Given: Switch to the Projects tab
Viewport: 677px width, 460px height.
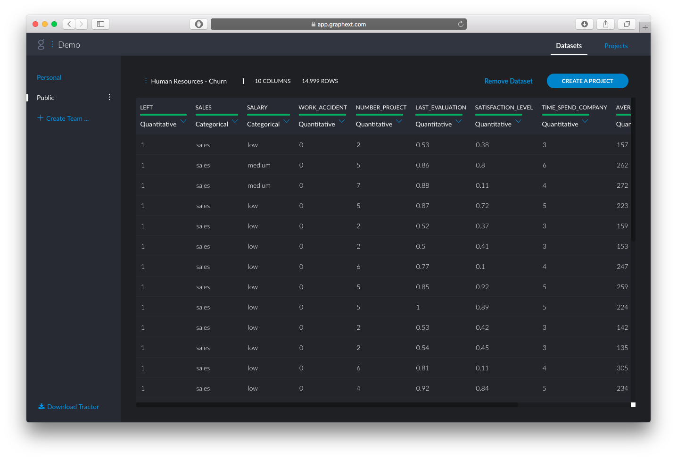Looking at the screenshot, I should 616,46.
